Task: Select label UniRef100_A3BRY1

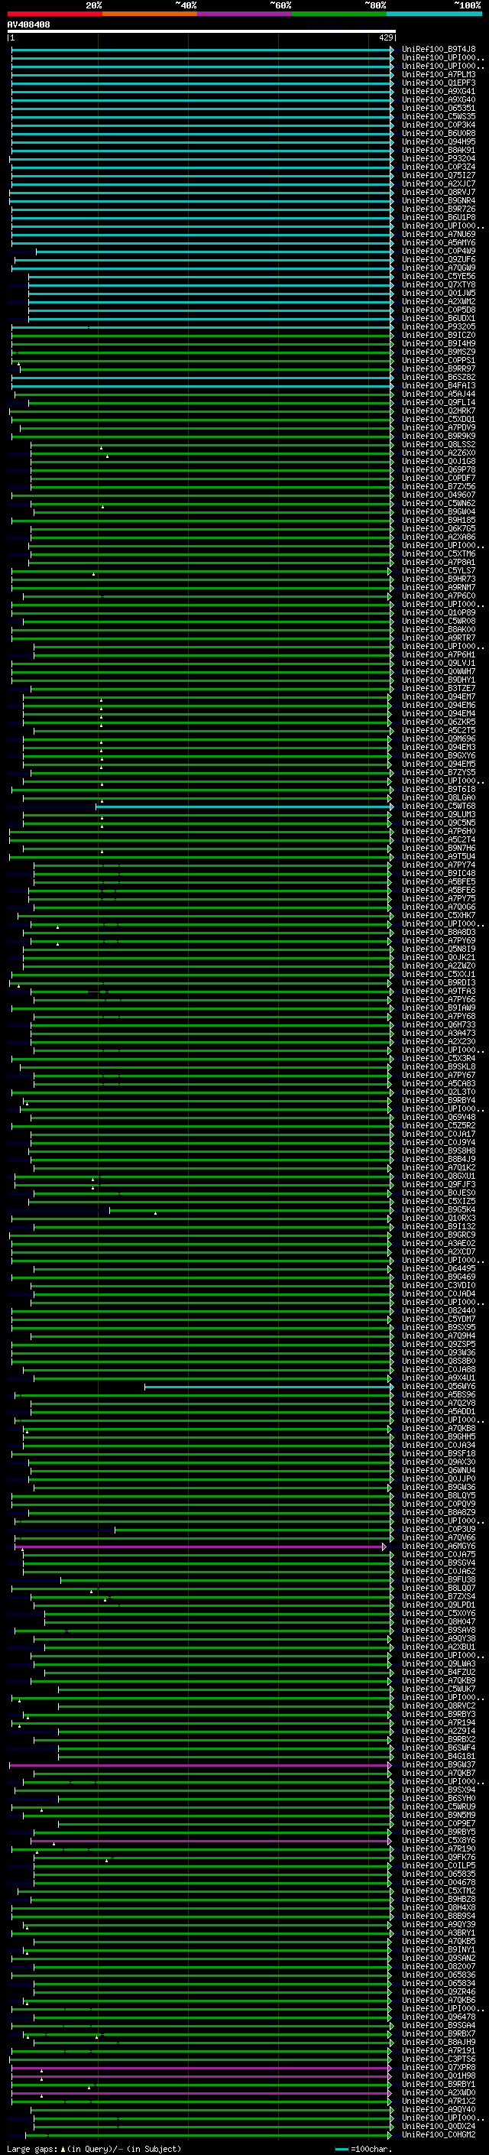Action: pyautogui.click(x=439, y=1933)
